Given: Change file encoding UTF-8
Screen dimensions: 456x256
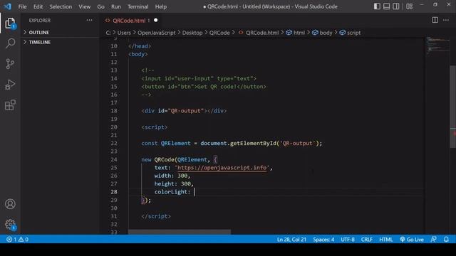Looking at the screenshot, I should [x=348, y=240].
